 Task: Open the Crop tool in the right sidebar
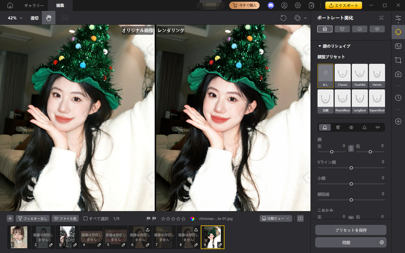coord(398,60)
